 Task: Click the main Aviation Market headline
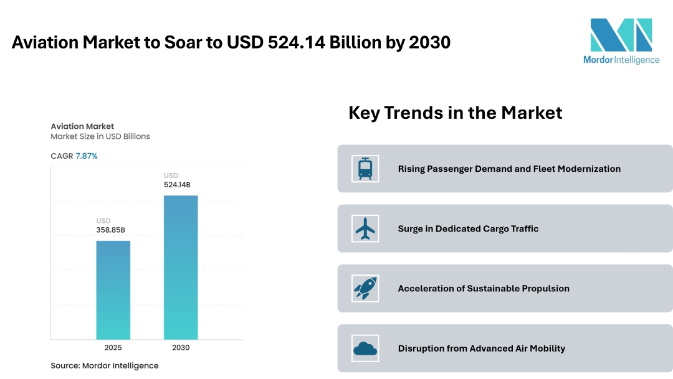click(231, 42)
